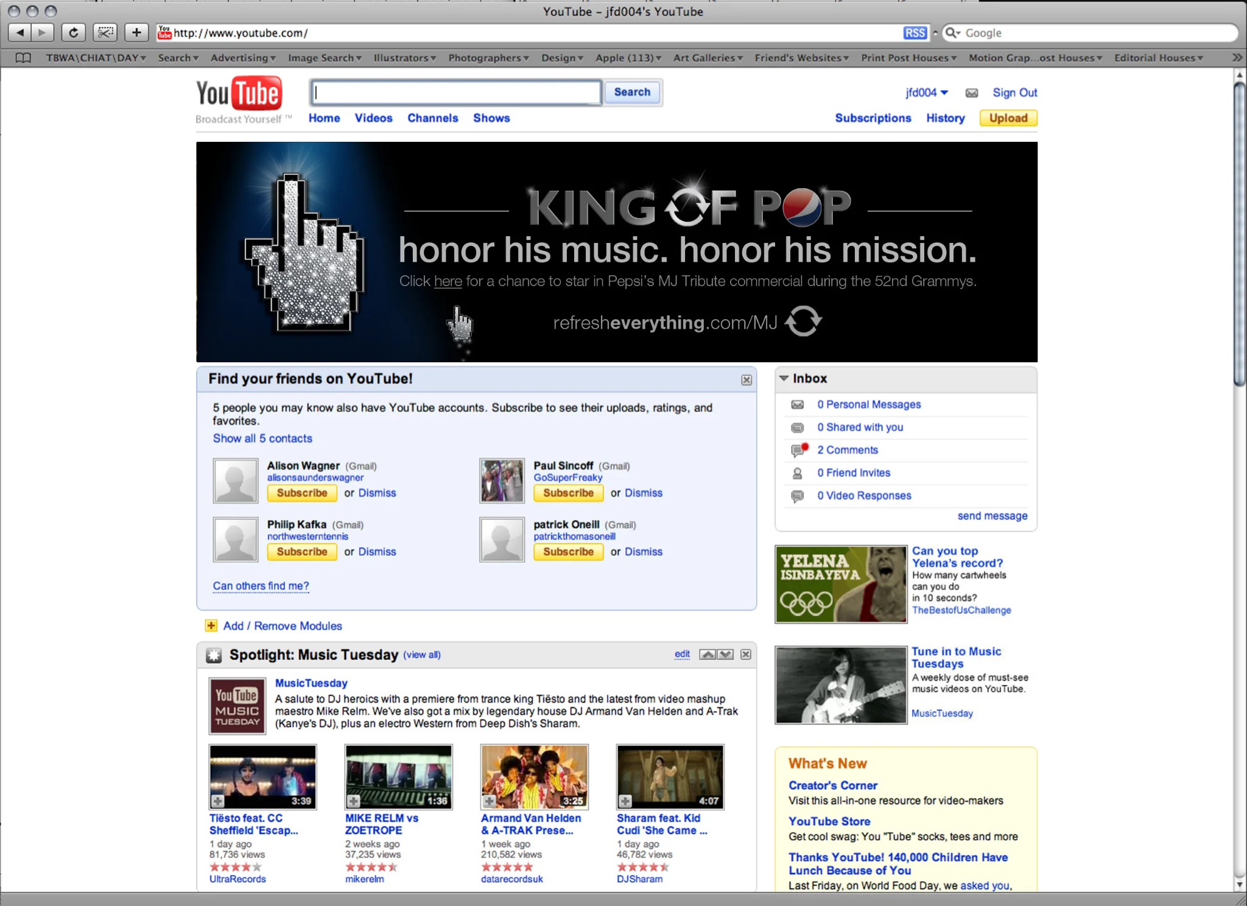Open the Photographers bookmarks folder
The image size is (1247, 906).
pos(489,58)
